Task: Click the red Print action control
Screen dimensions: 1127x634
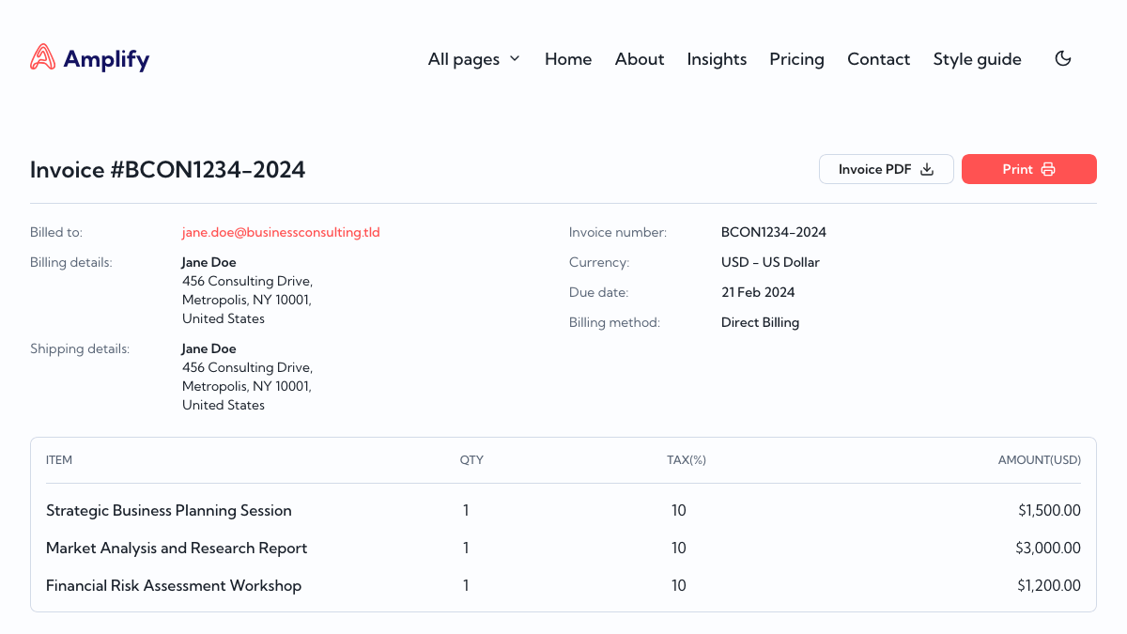Action: point(1029,169)
